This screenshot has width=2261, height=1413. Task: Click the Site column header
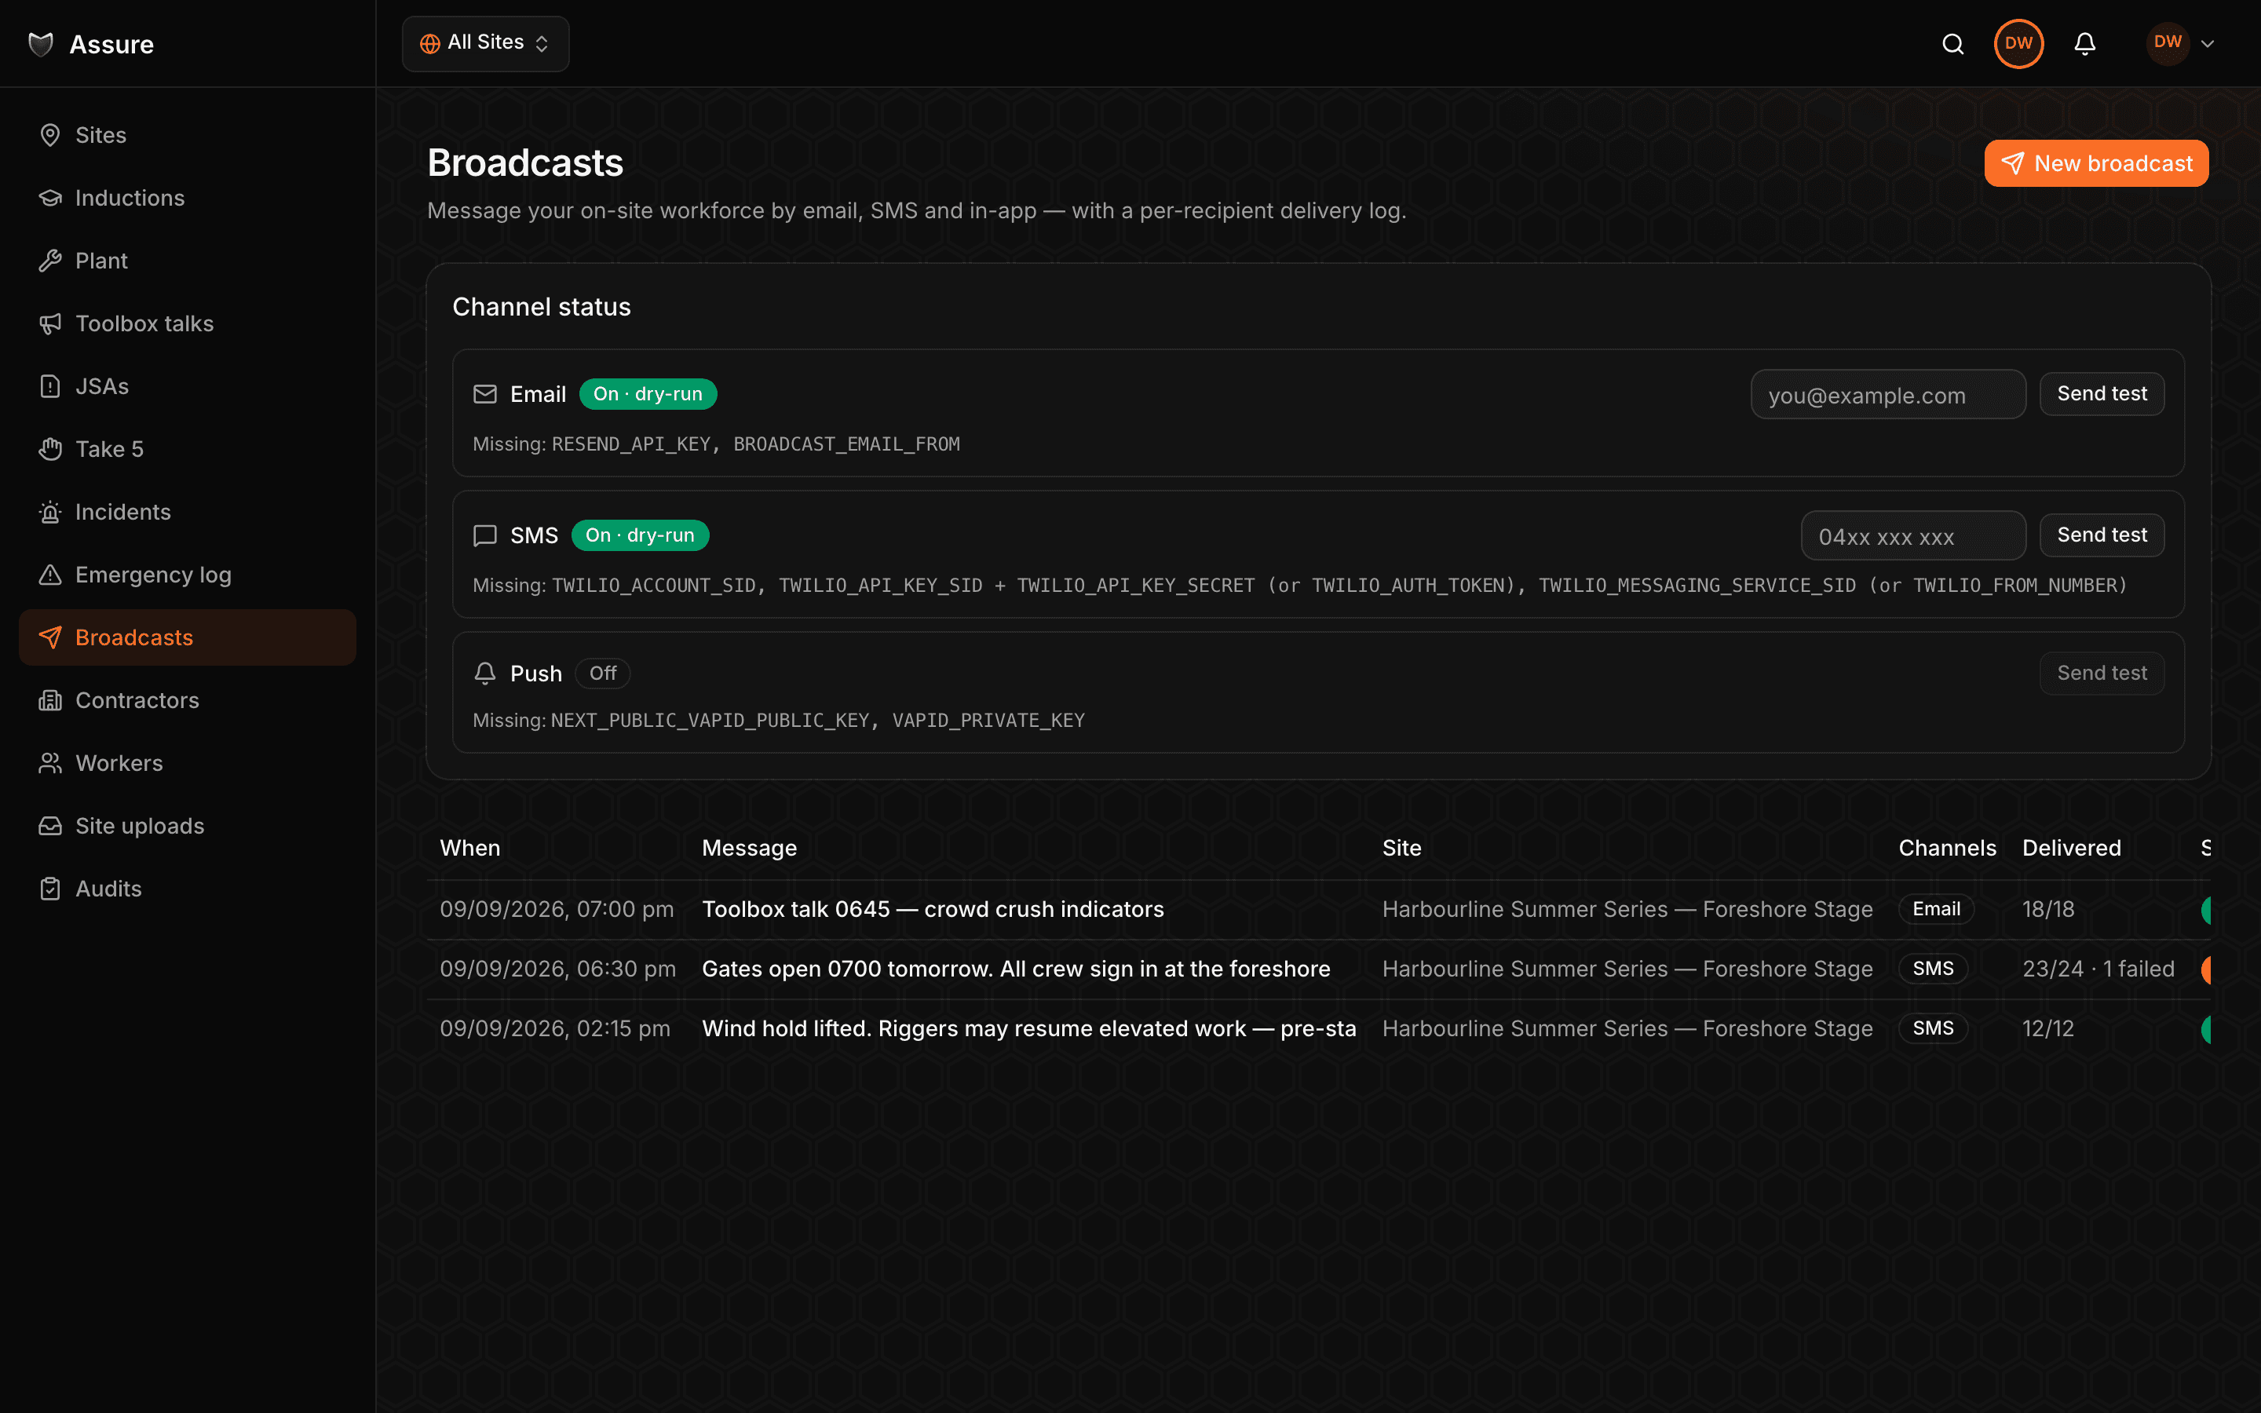pyautogui.click(x=1401, y=849)
